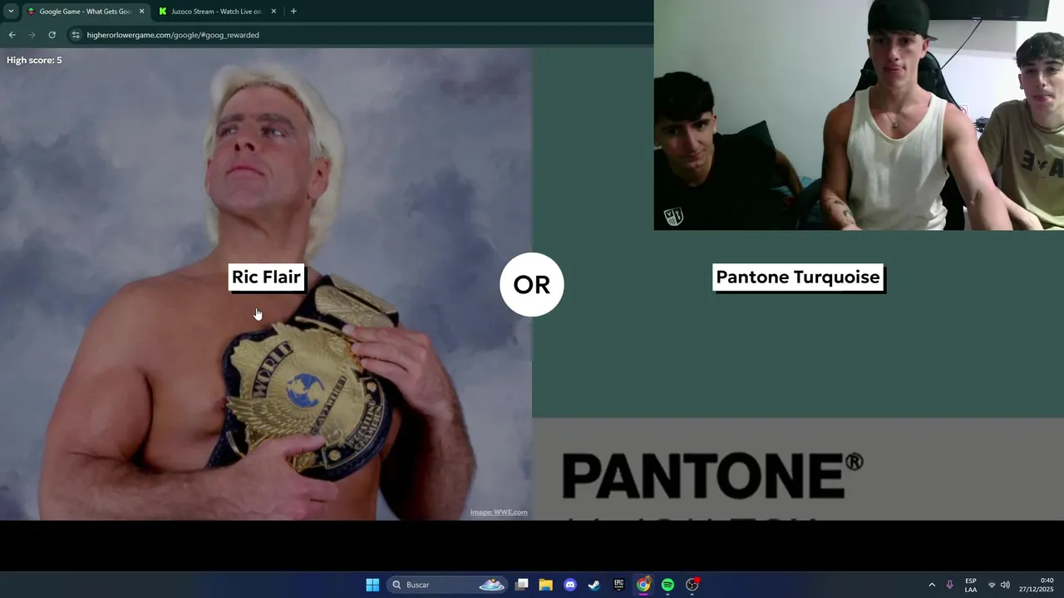The image size is (1064, 598).
Task: Close the Google Game tab
Action: click(141, 12)
